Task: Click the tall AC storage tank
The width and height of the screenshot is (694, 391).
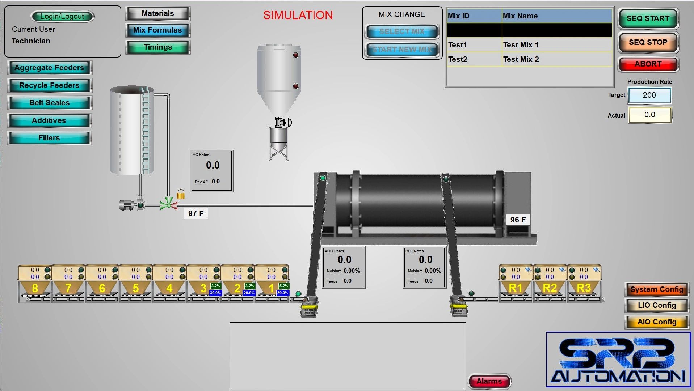Action: pos(132,131)
